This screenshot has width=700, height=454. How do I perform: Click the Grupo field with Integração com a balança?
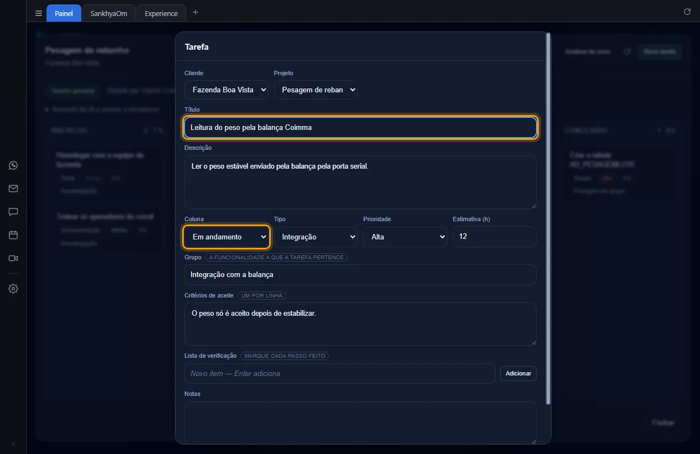pos(361,275)
